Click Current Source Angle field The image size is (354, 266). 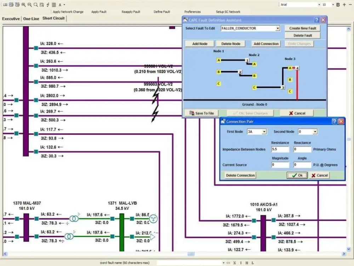click(302, 165)
